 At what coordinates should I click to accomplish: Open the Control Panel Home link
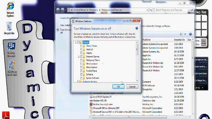[65, 18]
